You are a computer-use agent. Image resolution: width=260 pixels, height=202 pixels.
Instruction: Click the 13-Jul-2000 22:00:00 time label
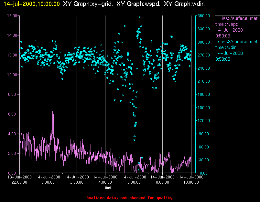[19, 180]
